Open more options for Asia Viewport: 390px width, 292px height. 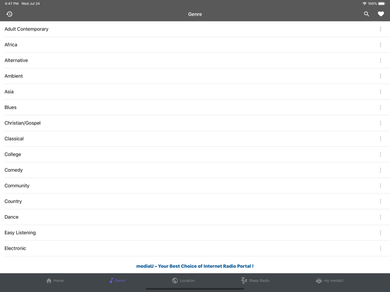(381, 92)
